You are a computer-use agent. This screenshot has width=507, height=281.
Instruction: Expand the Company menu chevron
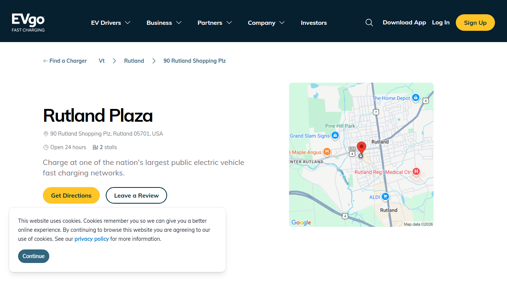pos(282,23)
